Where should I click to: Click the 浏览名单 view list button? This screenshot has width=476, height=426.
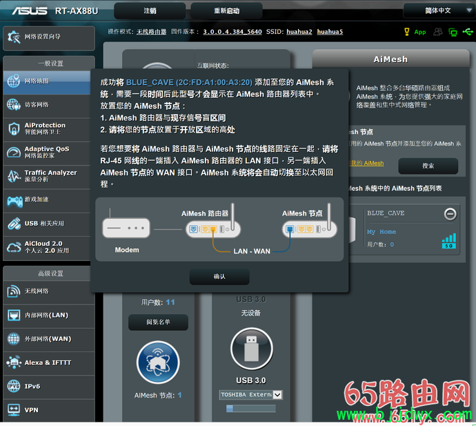pyautogui.click(x=158, y=322)
